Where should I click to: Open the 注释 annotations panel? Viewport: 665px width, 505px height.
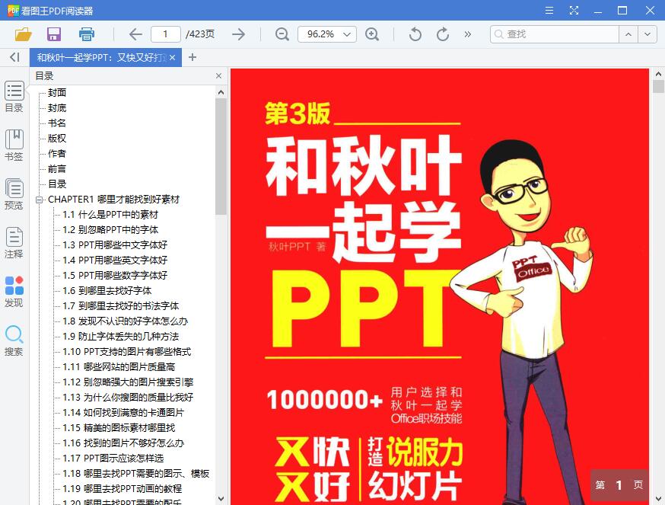pos(14,243)
